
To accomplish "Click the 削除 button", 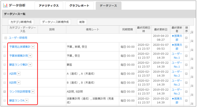I will tap(82, 22).
